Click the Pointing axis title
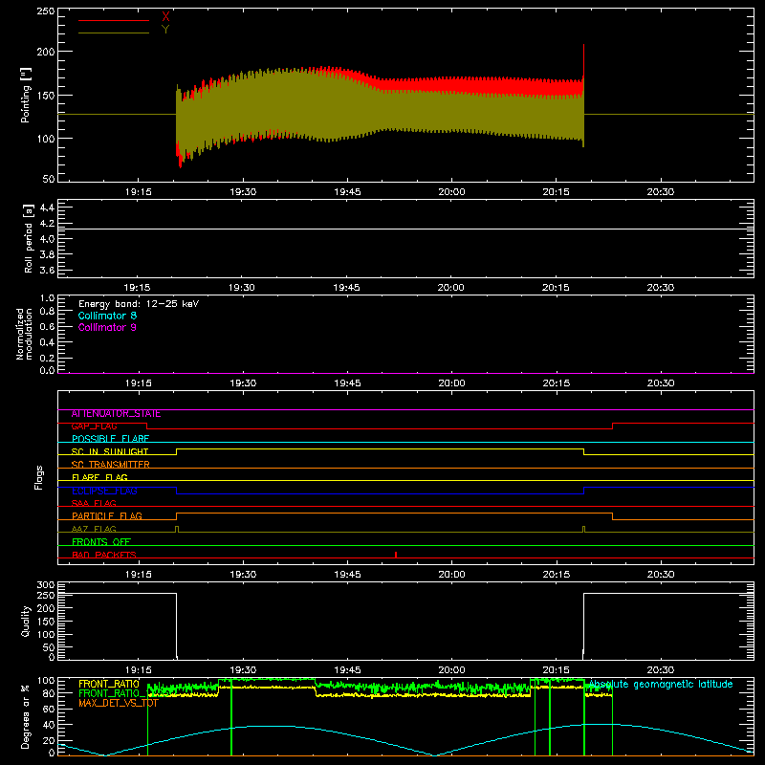 [26, 95]
